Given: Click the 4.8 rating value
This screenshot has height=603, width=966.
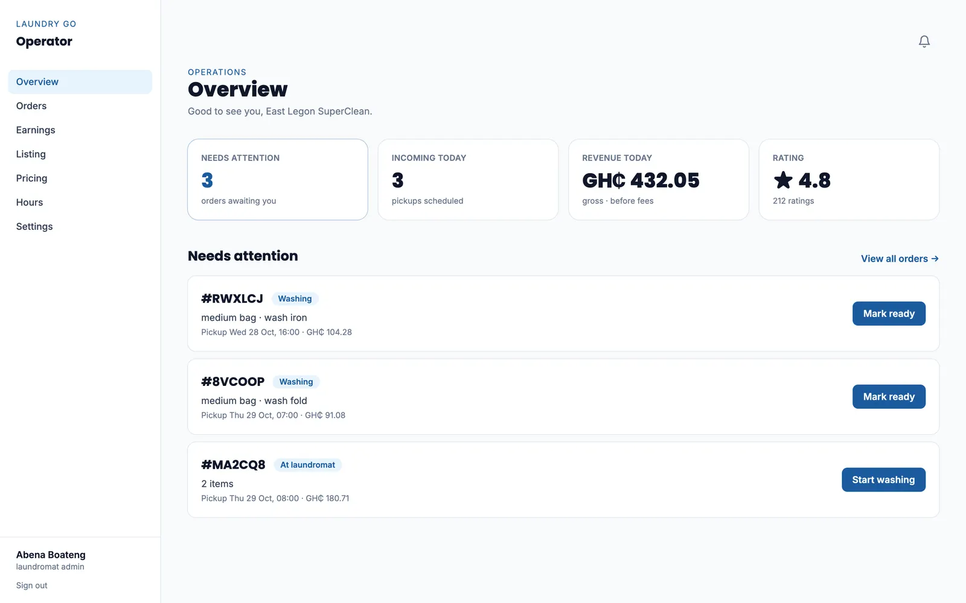Looking at the screenshot, I should click(x=814, y=180).
